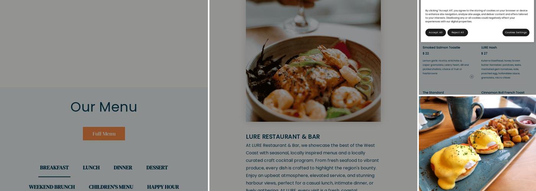Open the Dessert tab
536x191 pixels.
157,168
